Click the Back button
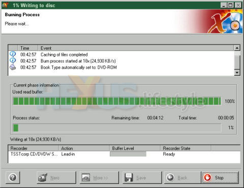This screenshot has width=244, height=188. 182,177
